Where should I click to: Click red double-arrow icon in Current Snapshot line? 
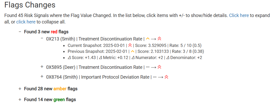[x=130, y=45]
